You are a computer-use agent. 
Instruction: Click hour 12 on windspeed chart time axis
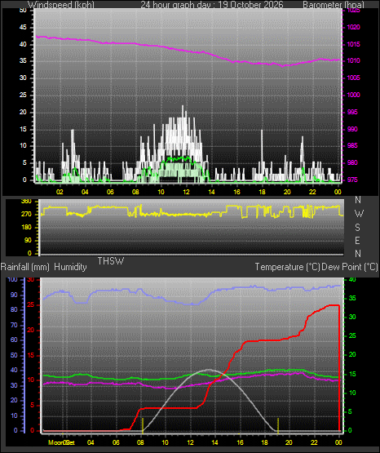point(187,192)
